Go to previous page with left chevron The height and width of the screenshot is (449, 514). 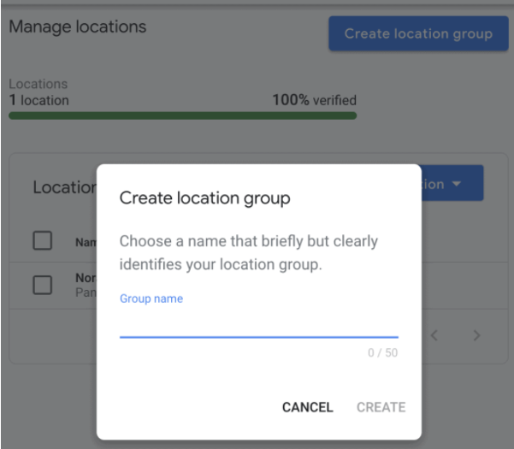pyautogui.click(x=434, y=335)
